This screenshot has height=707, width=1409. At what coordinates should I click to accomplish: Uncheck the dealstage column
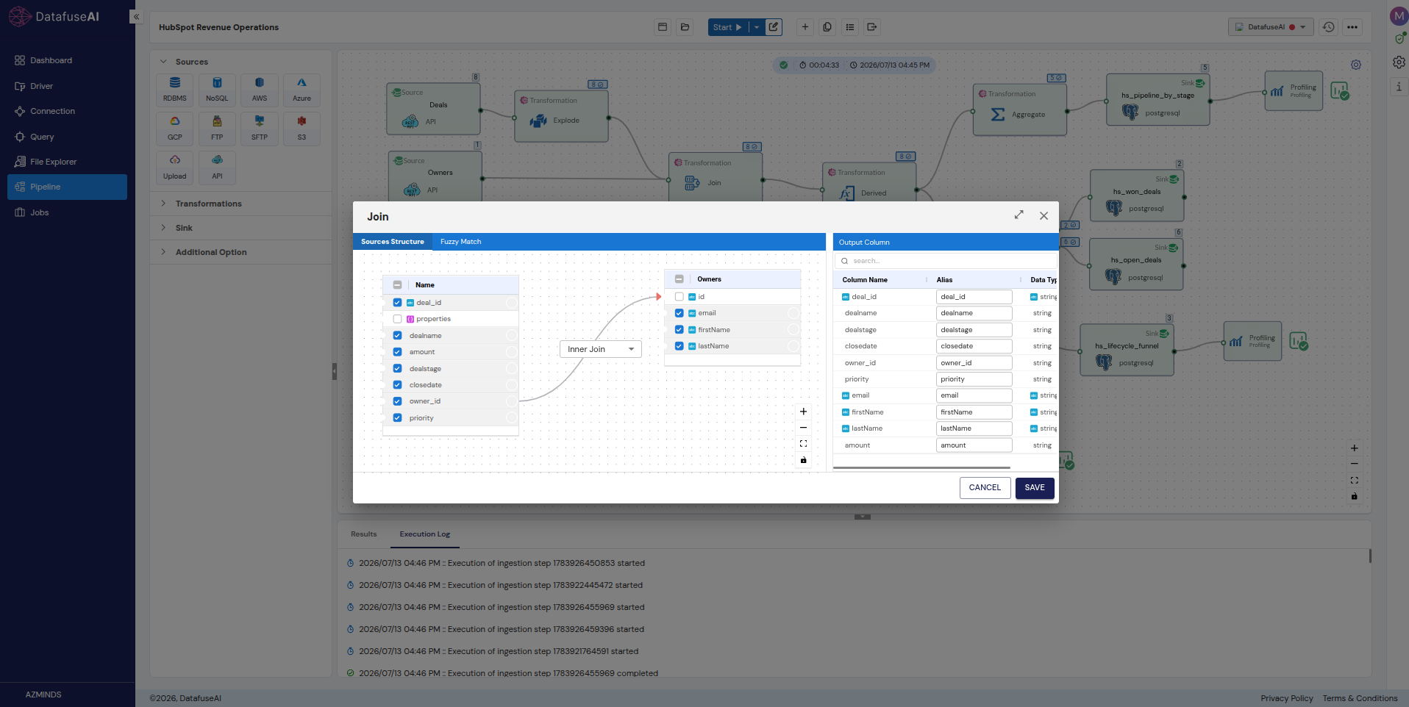(x=397, y=369)
